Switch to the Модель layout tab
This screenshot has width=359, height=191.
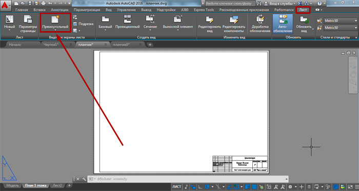(12, 185)
